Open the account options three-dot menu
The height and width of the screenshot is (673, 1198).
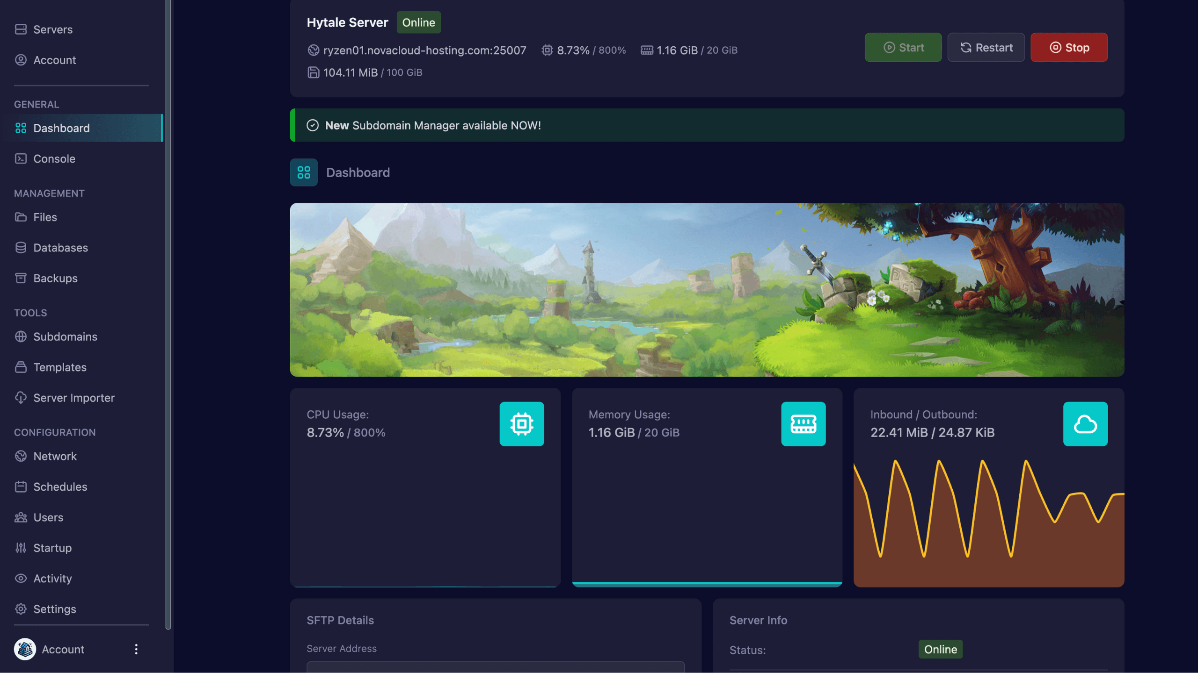click(x=136, y=649)
